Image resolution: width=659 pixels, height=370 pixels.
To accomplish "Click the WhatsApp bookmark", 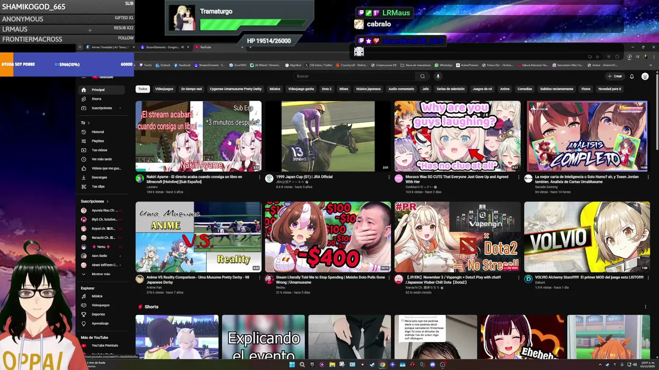I will click(444, 65).
